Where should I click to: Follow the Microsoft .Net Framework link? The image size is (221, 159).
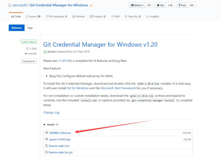coord(118,88)
